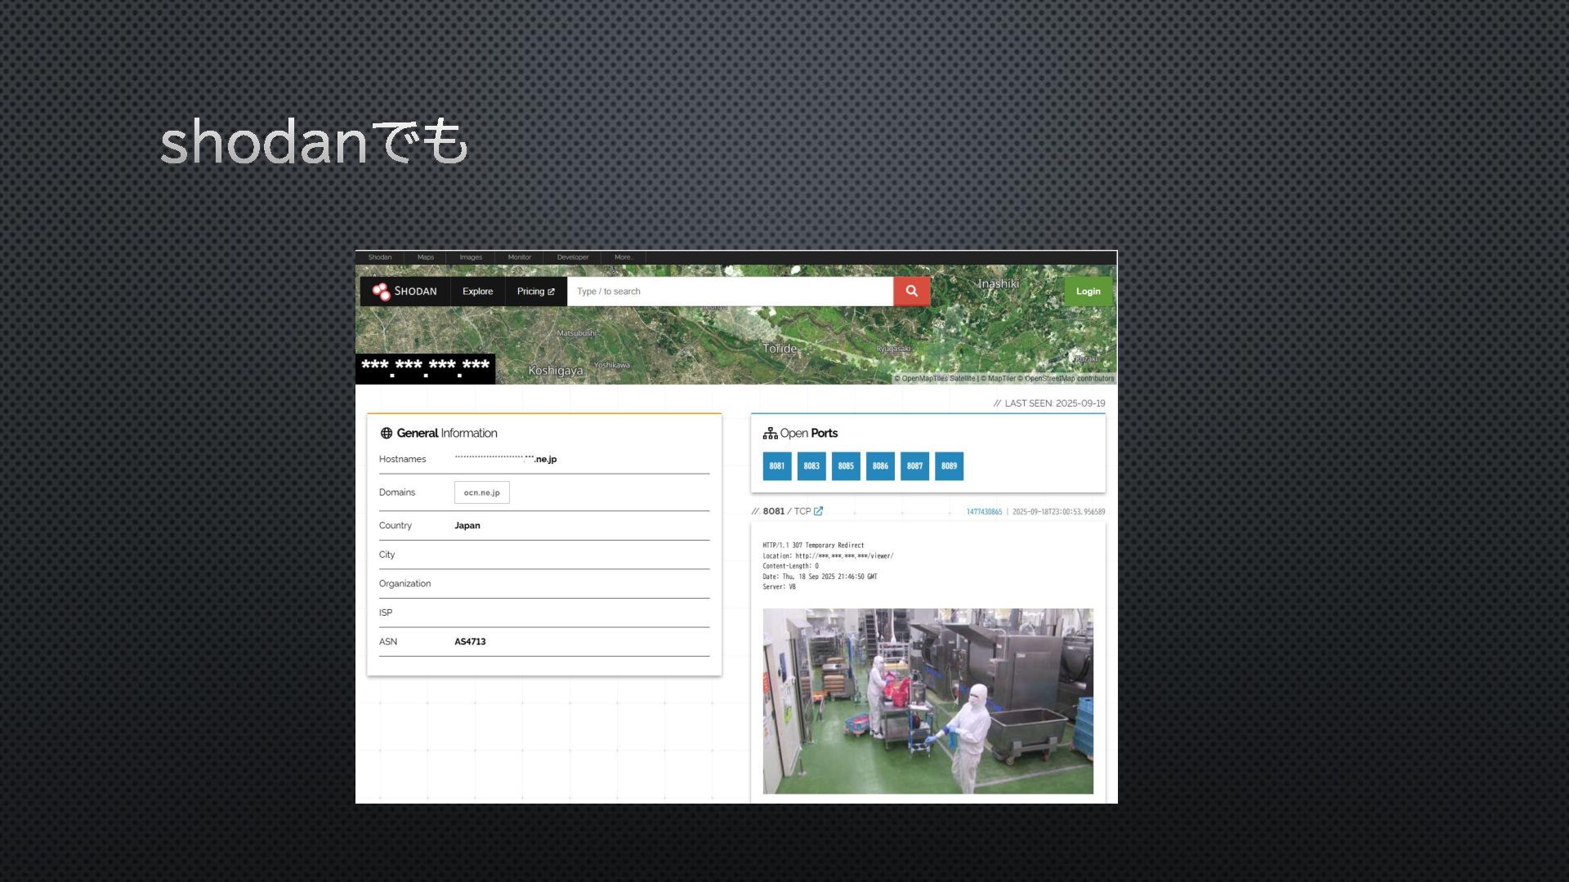
Task: Click the globe icon beside General Information
Action: click(x=387, y=434)
